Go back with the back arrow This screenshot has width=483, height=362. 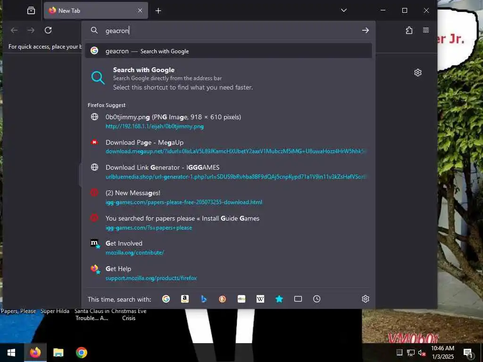[x=14, y=30]
